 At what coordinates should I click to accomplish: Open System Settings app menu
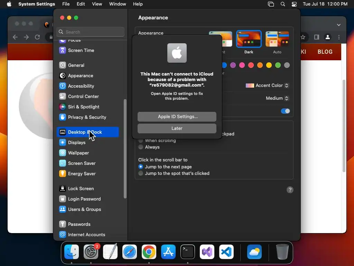(x=37, y=4)
